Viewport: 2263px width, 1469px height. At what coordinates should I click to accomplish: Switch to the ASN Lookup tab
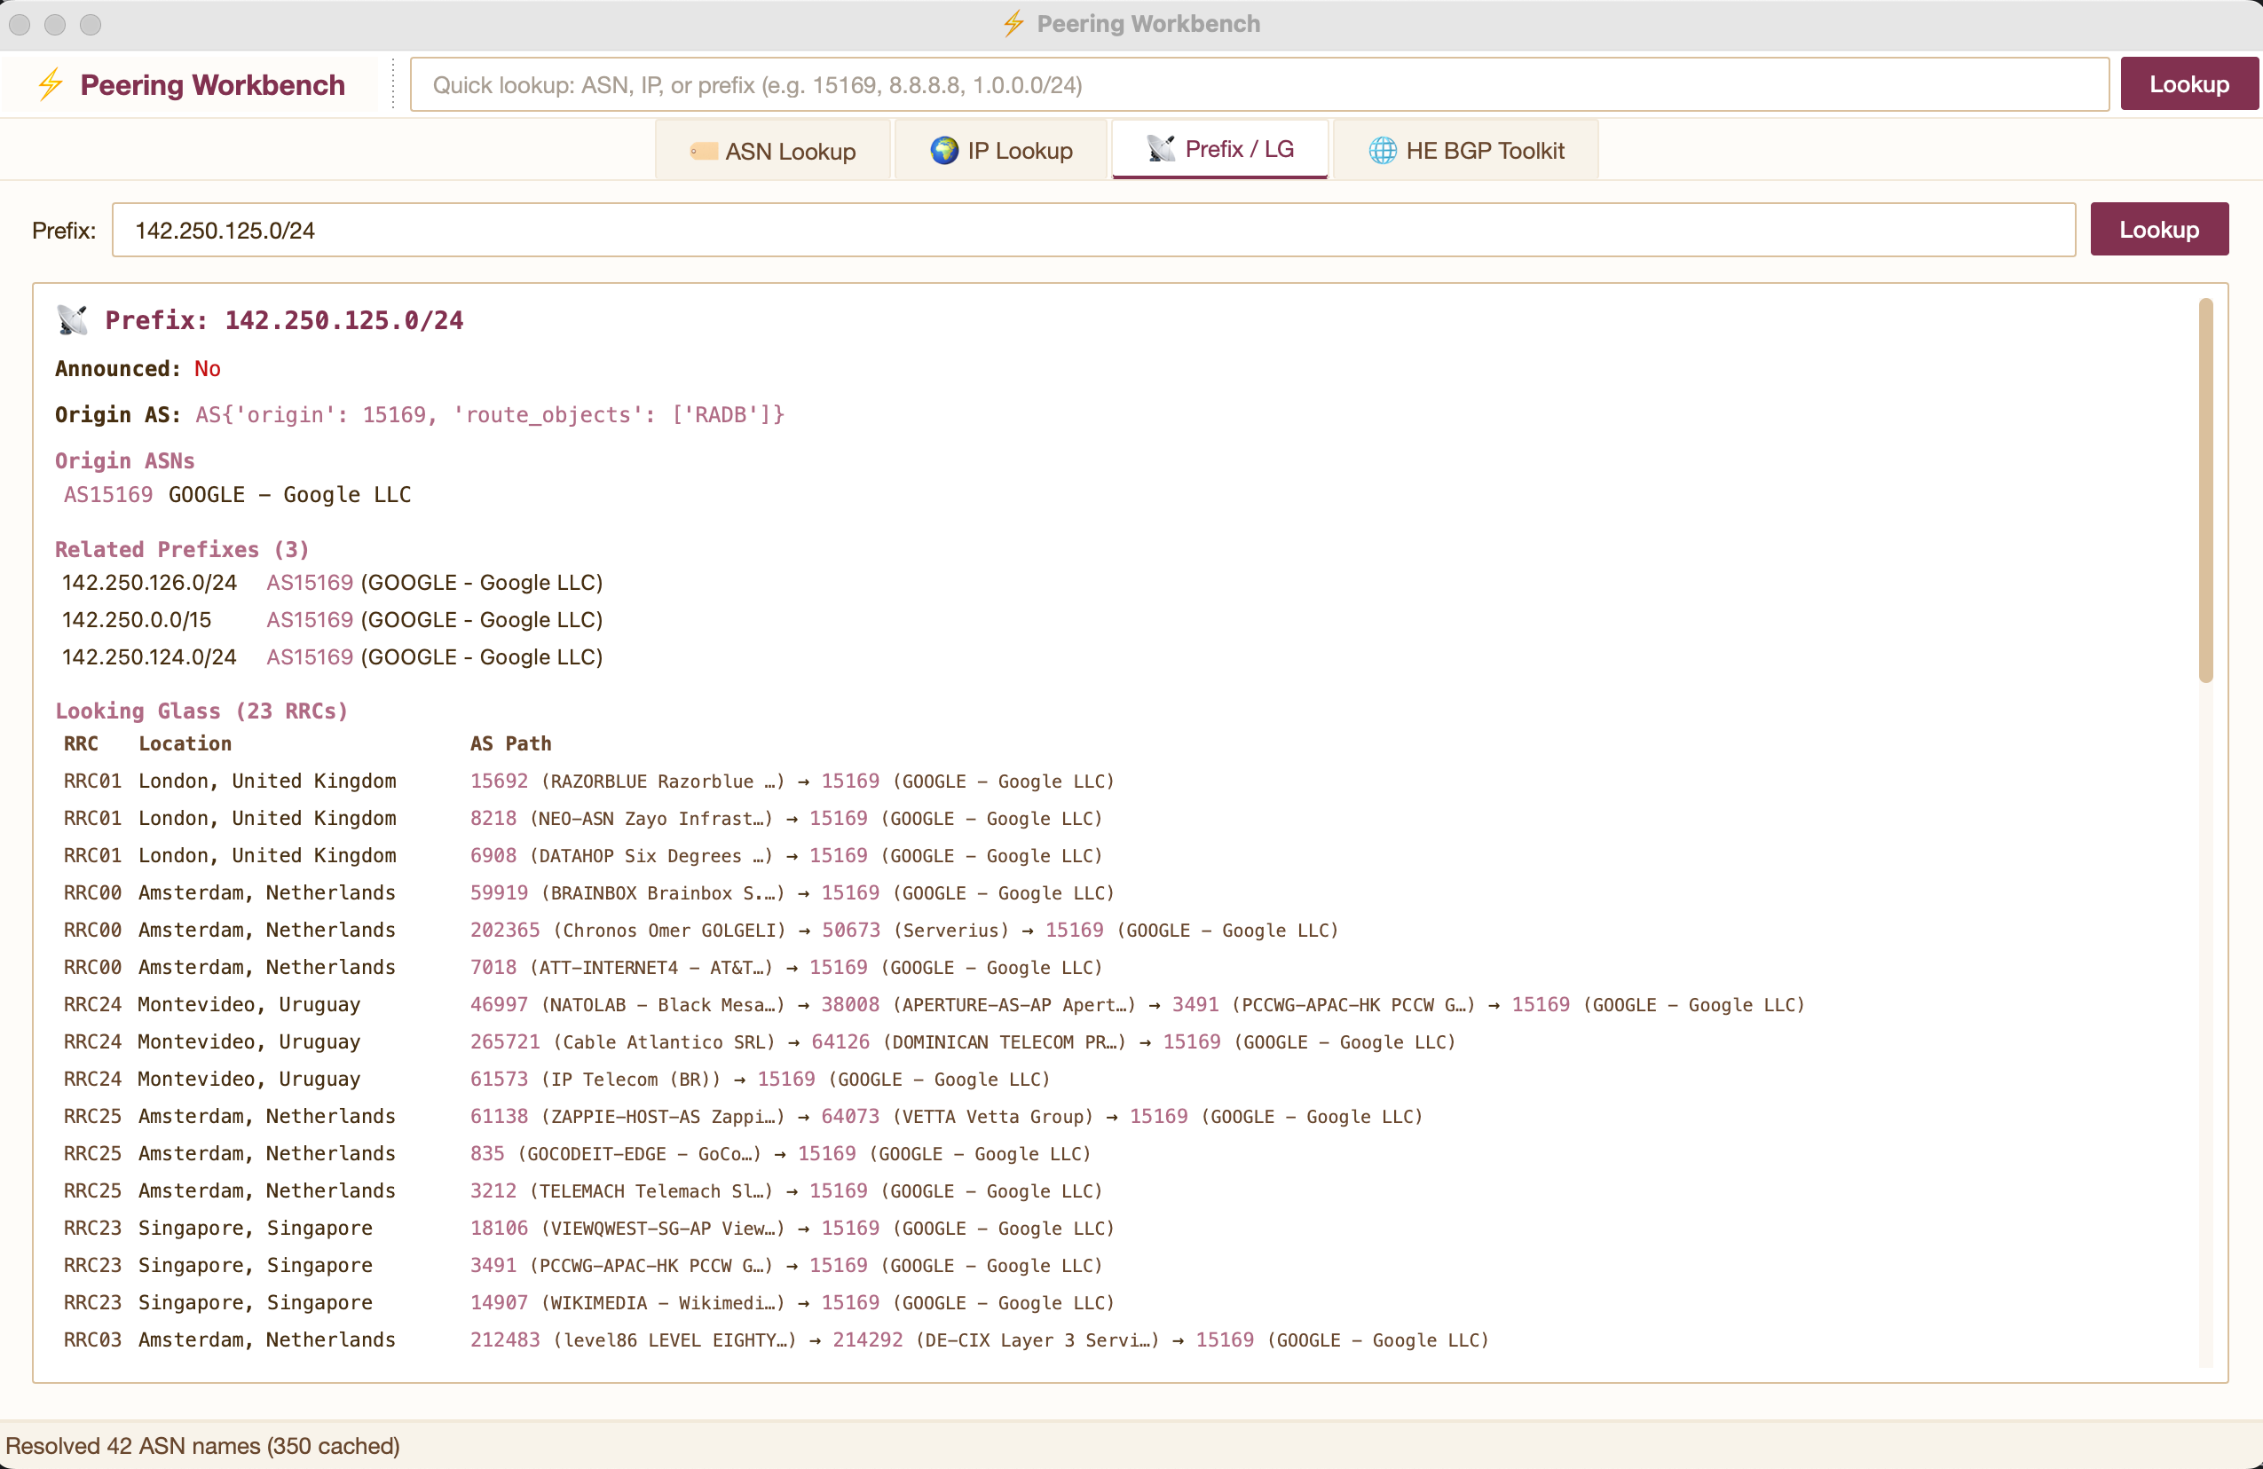(x=772, y=150)
